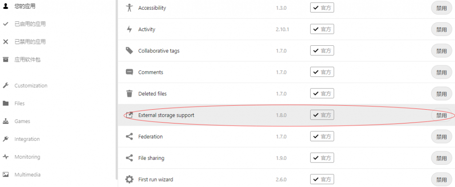
Task: Click the Accessibility app person icon
Action: pyautogui.click(x=129, y=8)
